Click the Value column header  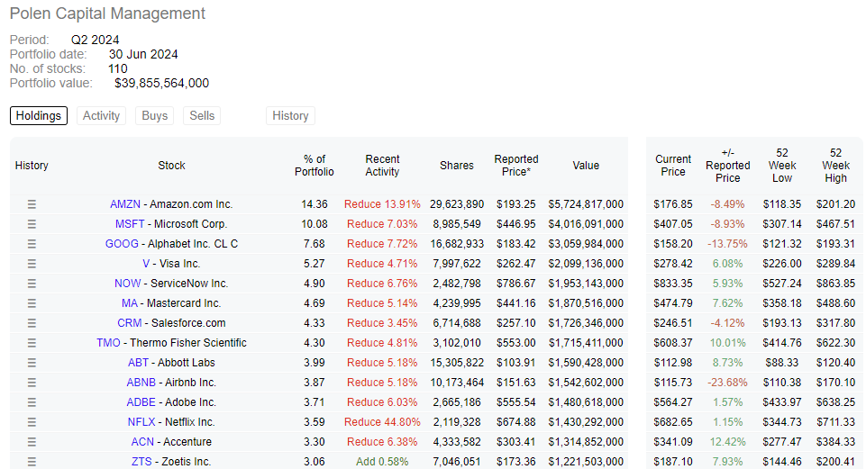586,166
